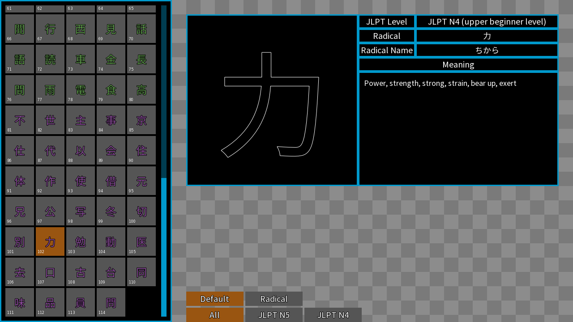Select the kanji tile 聞 numbered 66
Image resolution: width=573 pixels, height=322 pixels.
(x=20, y=28)
